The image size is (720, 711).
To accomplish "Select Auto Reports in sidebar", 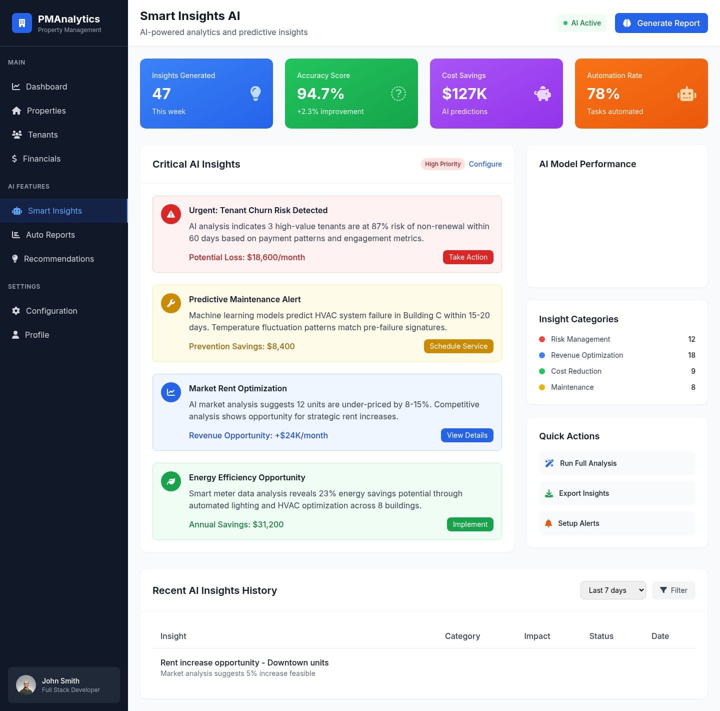I will [x=64, y=235].
